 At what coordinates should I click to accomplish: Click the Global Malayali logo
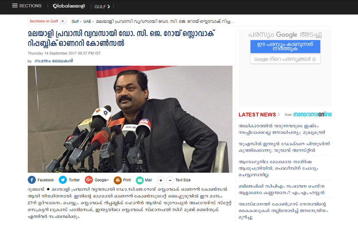click(69, 6)
